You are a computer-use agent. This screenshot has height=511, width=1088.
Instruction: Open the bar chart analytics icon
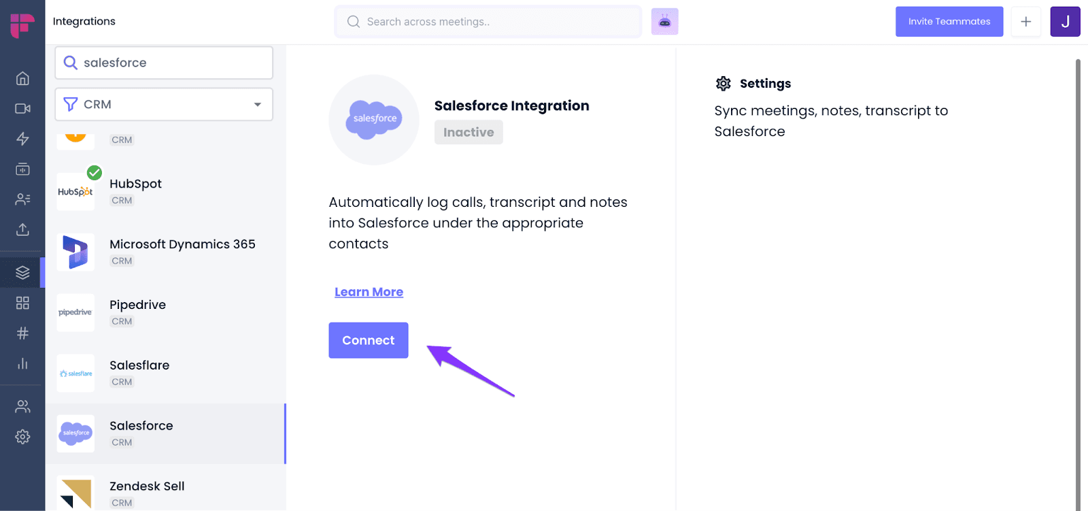pos(22,363)
